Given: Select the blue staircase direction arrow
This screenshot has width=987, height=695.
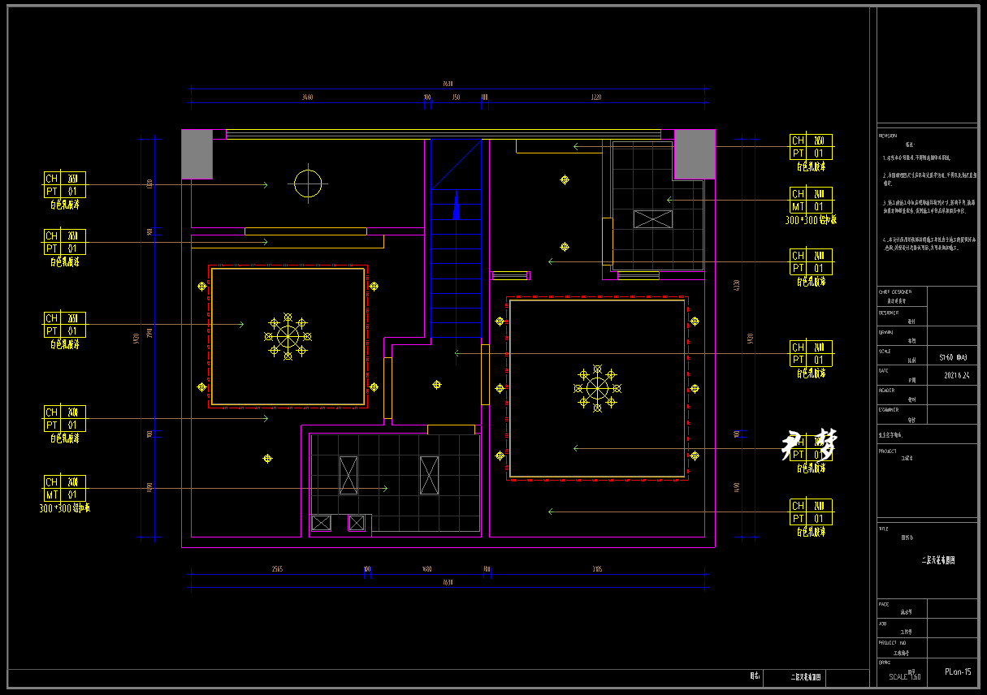Looking at the screenshot, I should pos(457,206).
